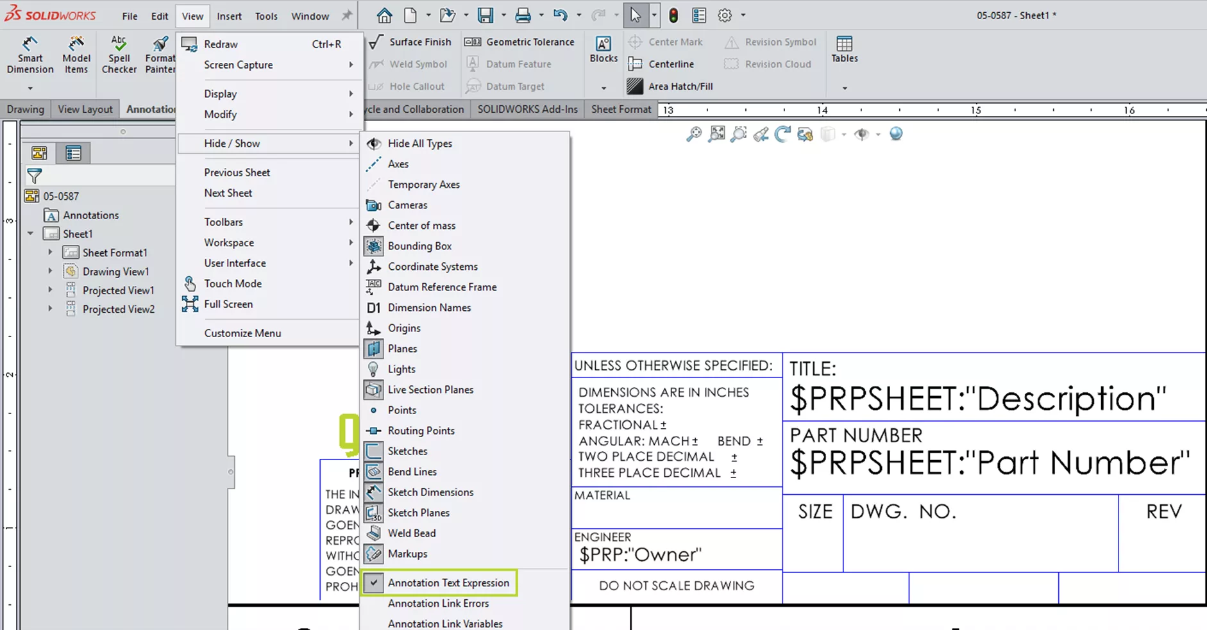Switch to the Sheet Format tab
The width and height of the screenshot is (1207, 630).
[620, 110]
